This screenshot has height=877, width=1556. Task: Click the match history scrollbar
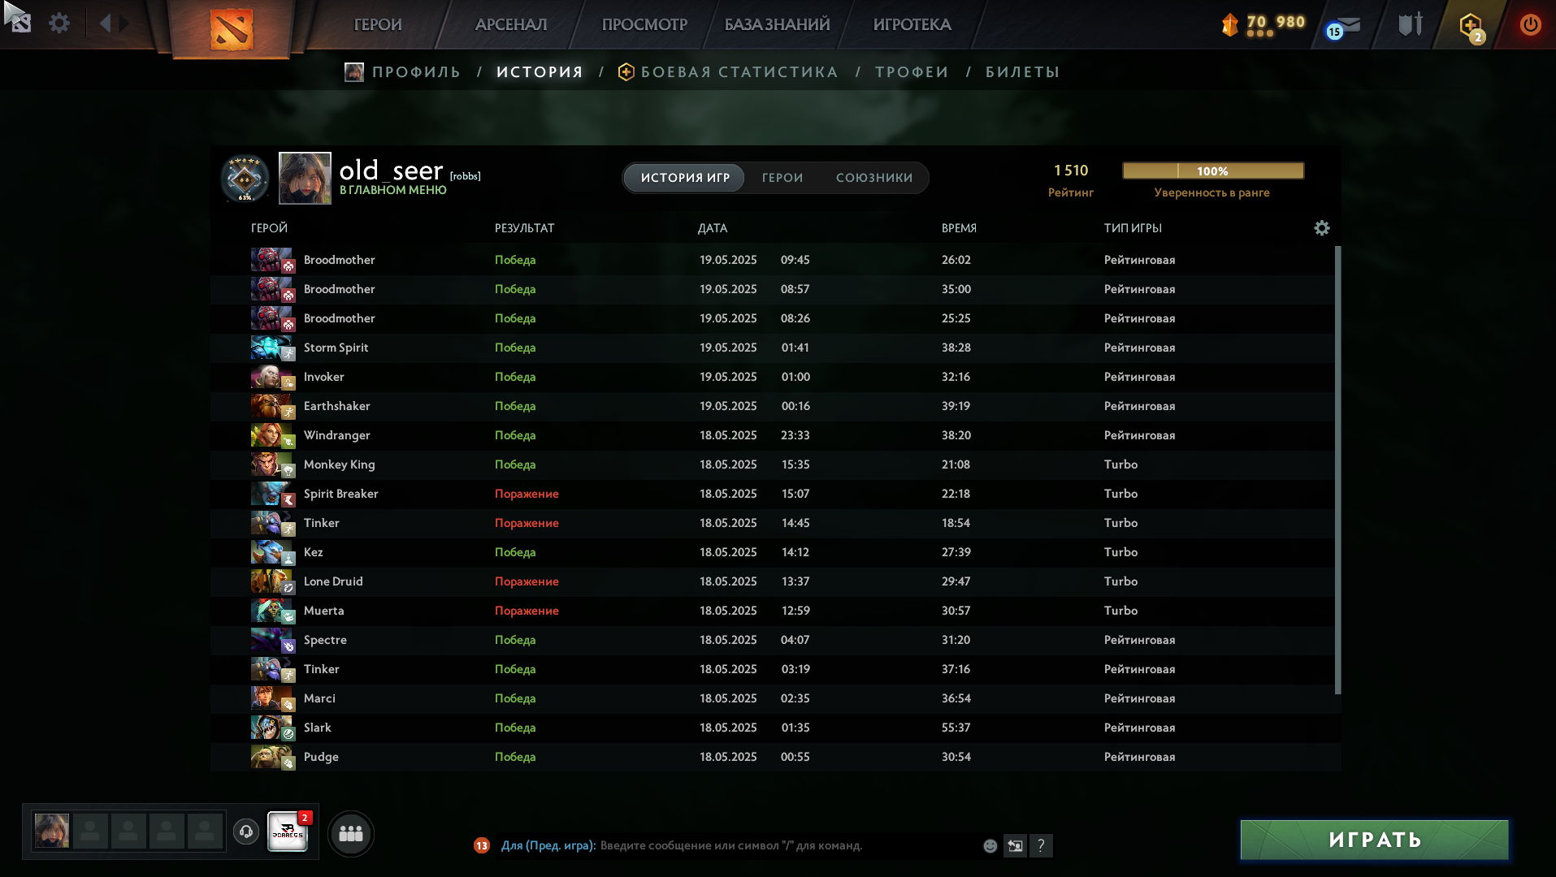tap(1337, 471)
